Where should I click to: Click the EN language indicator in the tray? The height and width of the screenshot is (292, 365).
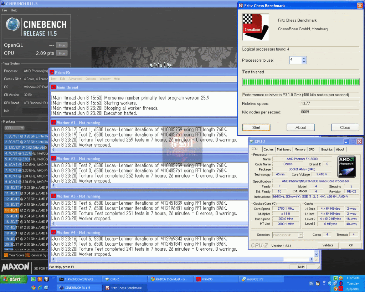point(311,283)
